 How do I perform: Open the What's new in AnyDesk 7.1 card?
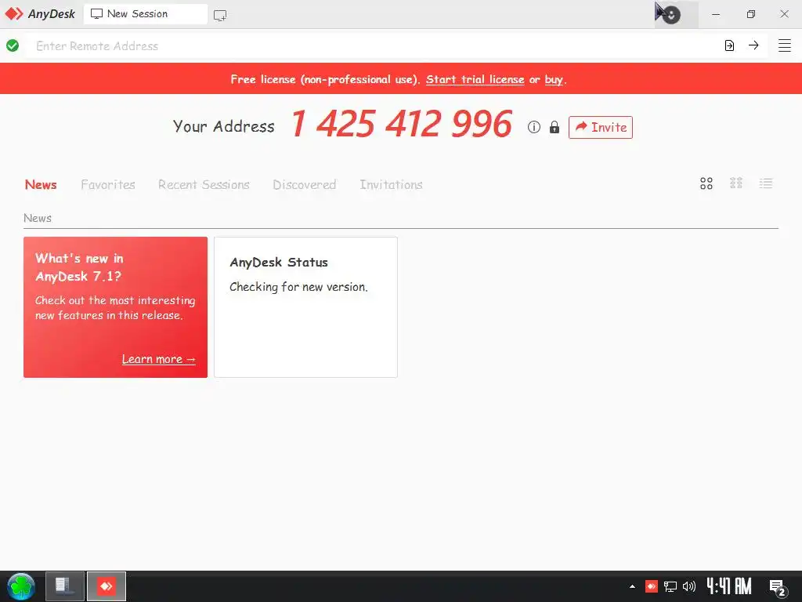click(116, 307)
